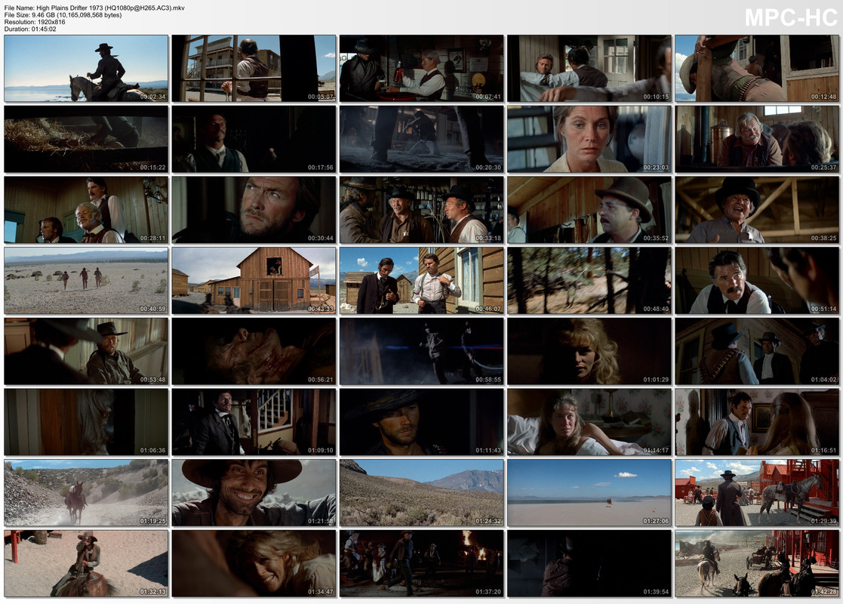Click the mounted rider frame 01:32:13
Screen dimensions: 843x604
86,564
